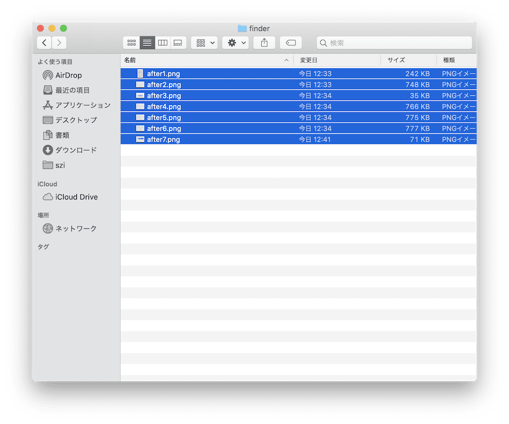Viewport: 509px width, 424px height.
Task: Click the 748 KB size value
Action: click(x=418, y=85)
